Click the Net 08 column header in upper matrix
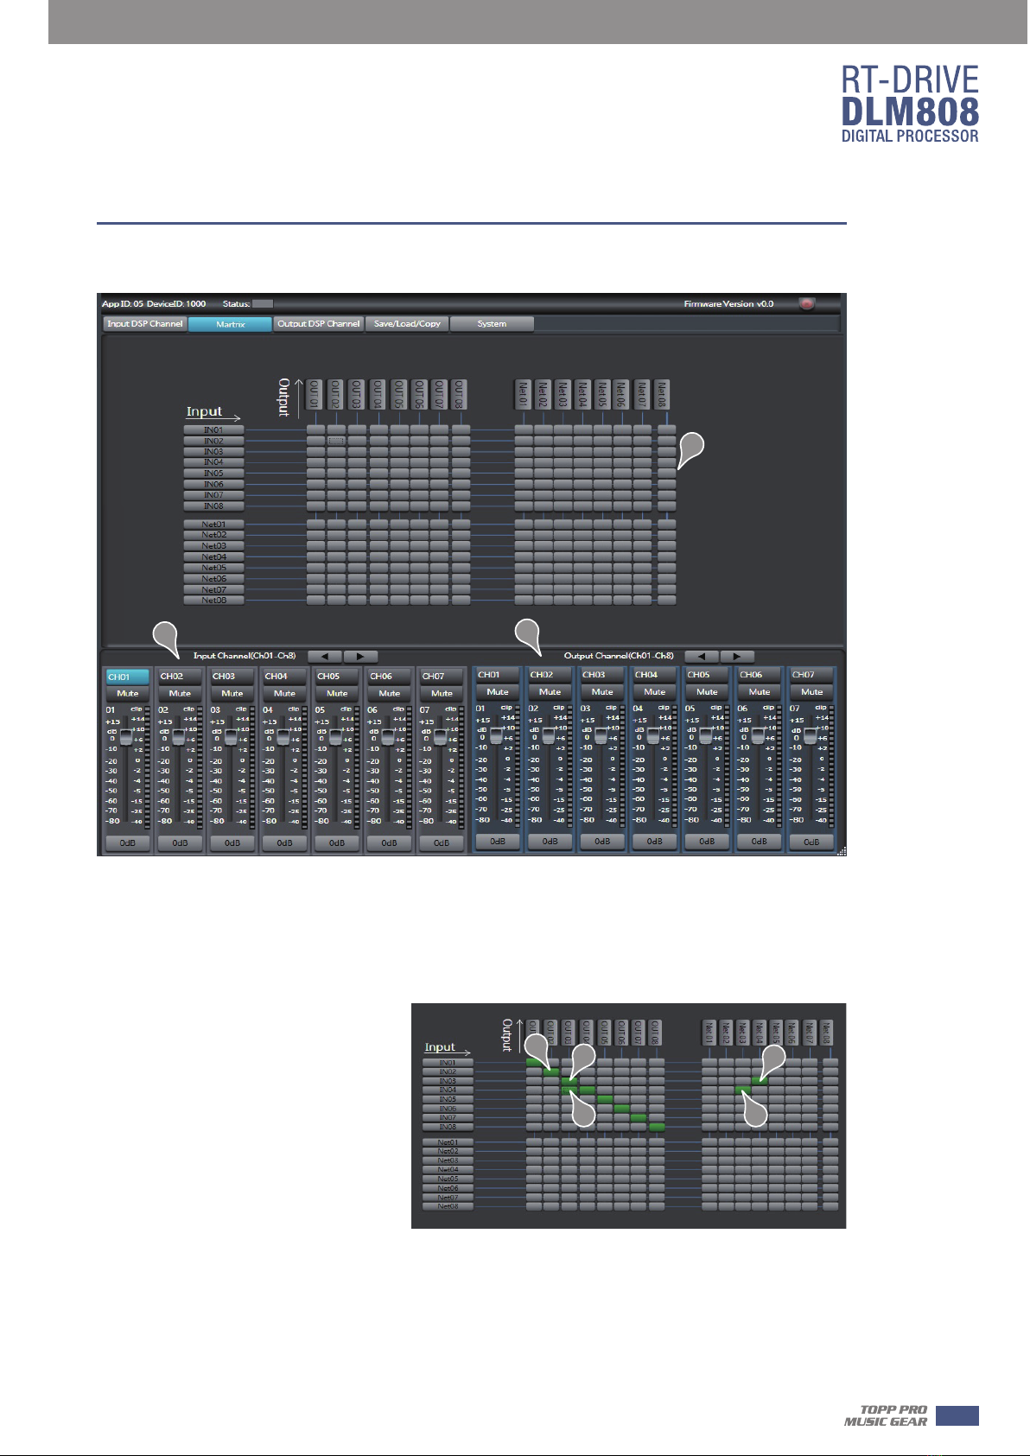 [662, 395]
